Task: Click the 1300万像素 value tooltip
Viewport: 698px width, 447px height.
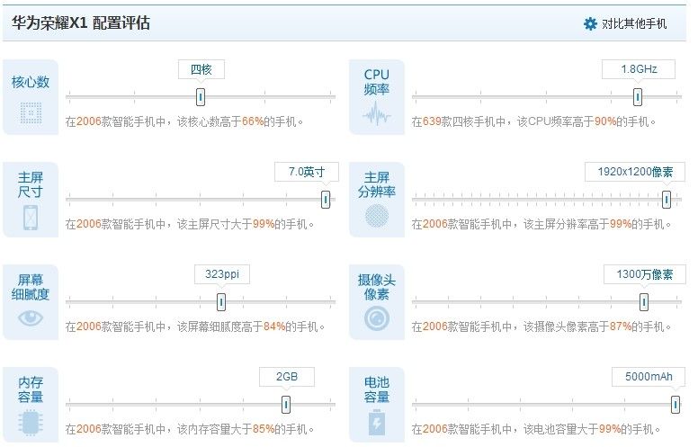Action: [x=644, y=274]
